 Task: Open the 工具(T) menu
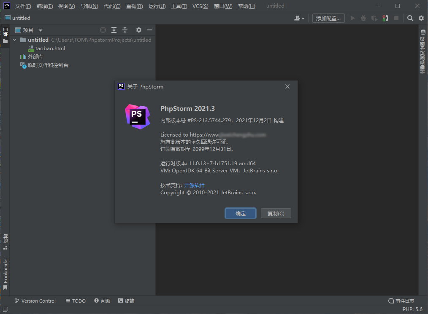click(179, 6)
